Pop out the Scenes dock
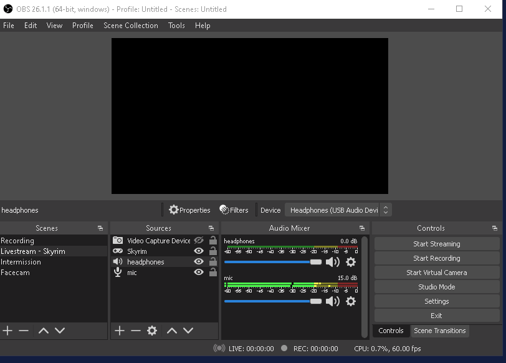The width and height of the screenshot is (506, 363). click(x=100, y=228)
